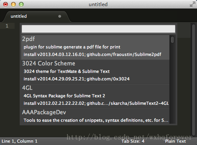Click the 4GL Syntax Package description line
Image resolution: width=197 pixels, height=145 pixels.
coord(64,96)
